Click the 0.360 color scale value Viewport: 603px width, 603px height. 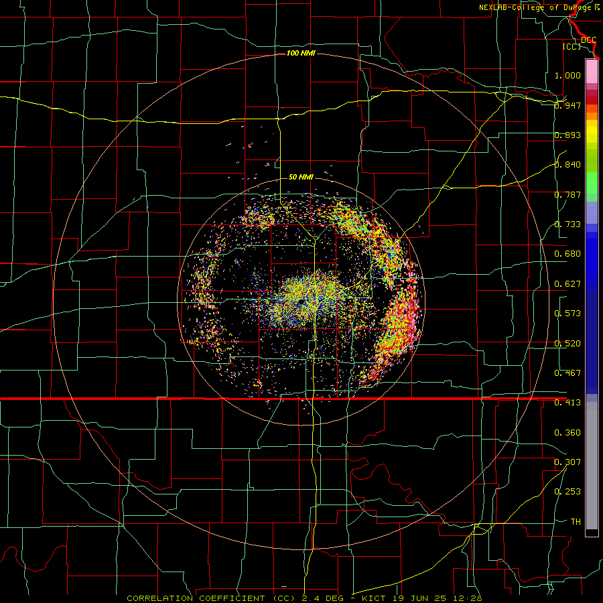(567, 433)
